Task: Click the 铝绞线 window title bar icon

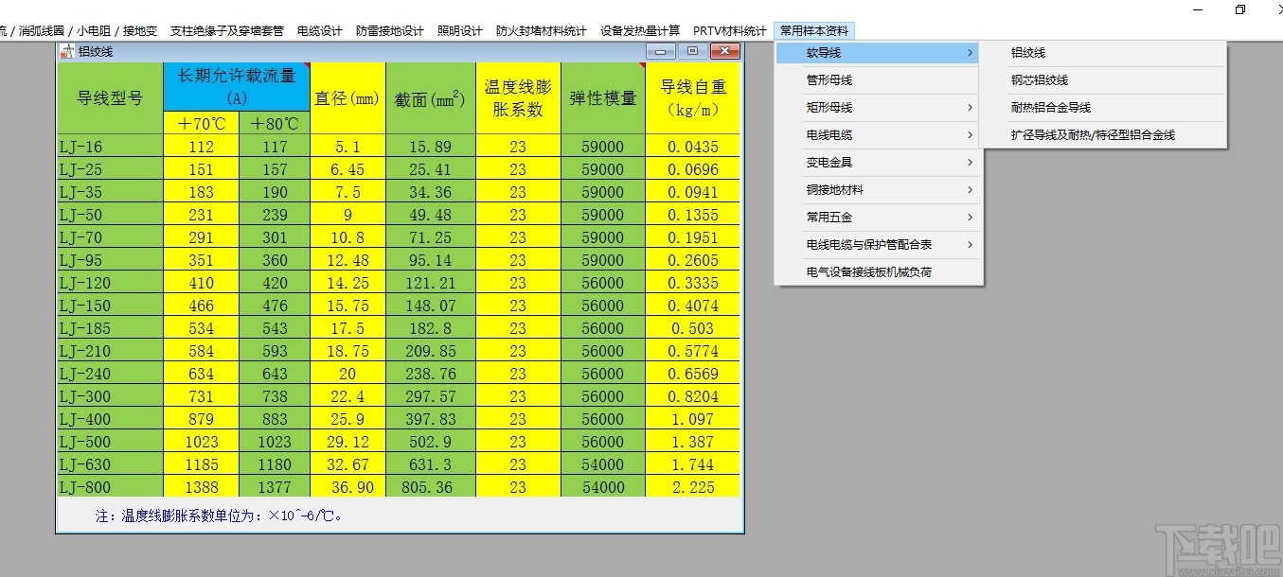Action: tap(66, 50)
